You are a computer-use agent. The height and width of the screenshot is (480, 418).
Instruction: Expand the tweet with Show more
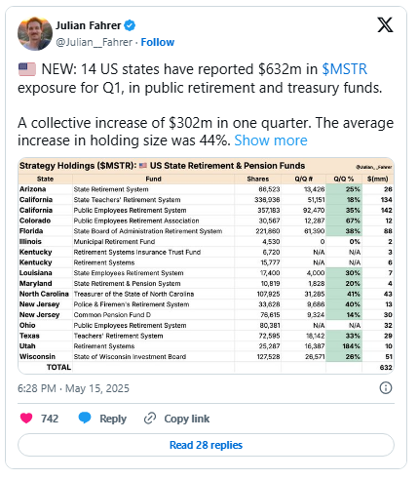pyautogui.click(x=271, y=140)
